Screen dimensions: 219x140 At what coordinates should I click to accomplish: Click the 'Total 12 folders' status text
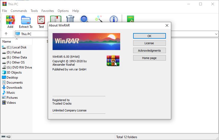point(127,137)
